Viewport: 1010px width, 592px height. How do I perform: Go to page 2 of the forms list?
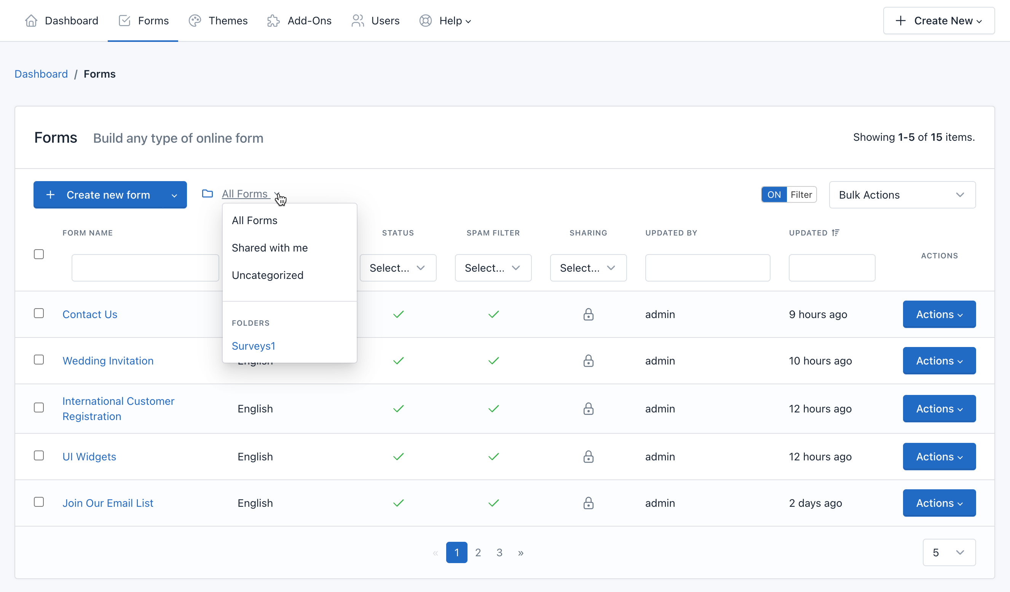(478, 552)
